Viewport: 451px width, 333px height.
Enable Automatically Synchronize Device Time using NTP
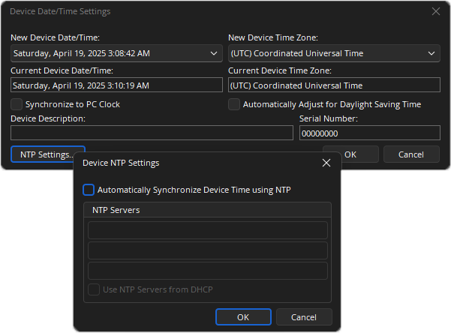89,190
